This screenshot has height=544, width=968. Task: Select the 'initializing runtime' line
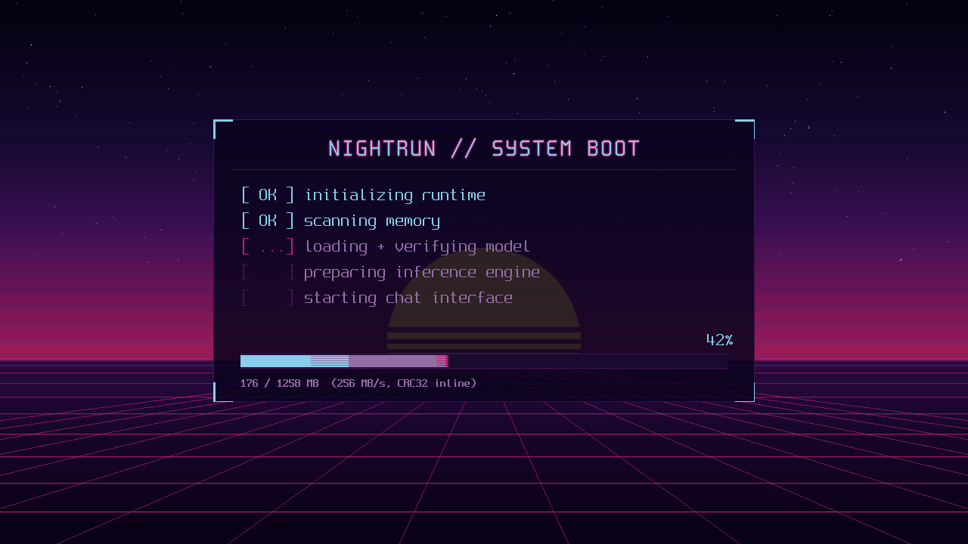tap(395, 195)
